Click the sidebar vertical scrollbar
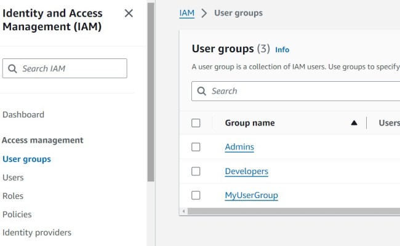400x246 pixels. coord(151,92)
